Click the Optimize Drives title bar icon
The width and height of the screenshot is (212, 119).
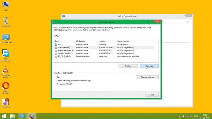pos(53,22)
